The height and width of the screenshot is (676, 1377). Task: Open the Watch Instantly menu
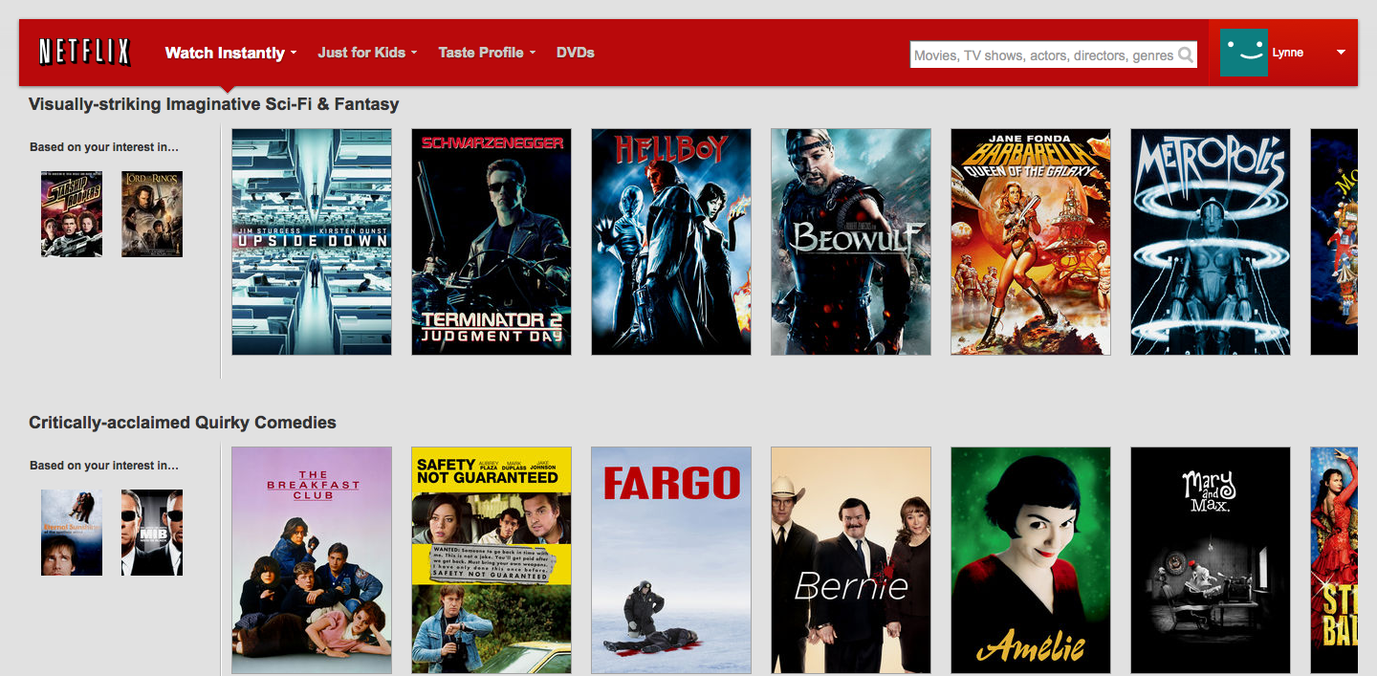(x=230, y=53)
